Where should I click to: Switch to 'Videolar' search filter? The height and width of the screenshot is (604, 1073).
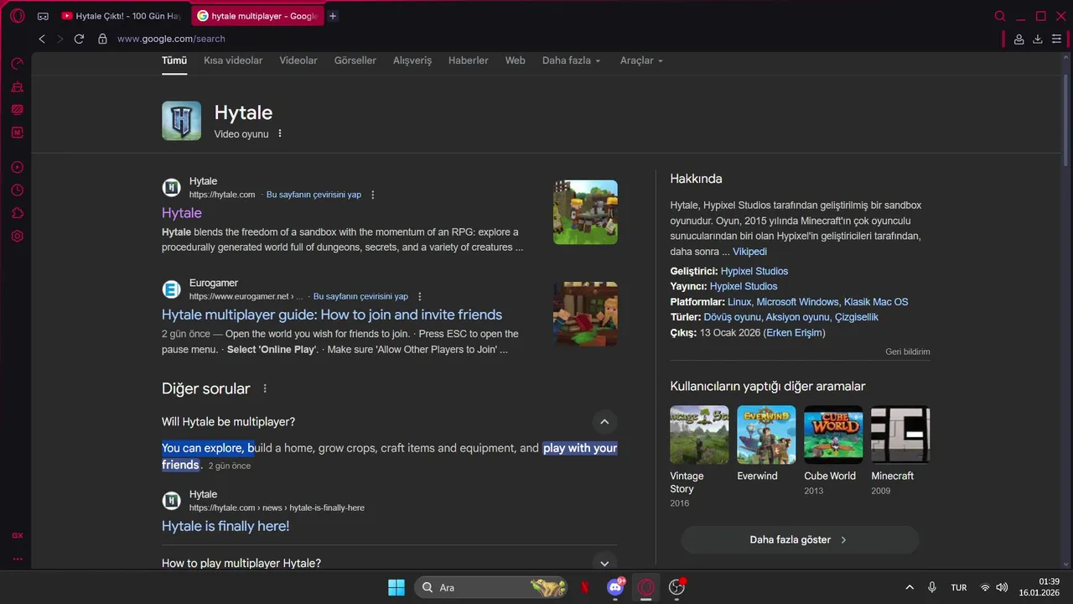pyautogui.click(x=298, y=60)
